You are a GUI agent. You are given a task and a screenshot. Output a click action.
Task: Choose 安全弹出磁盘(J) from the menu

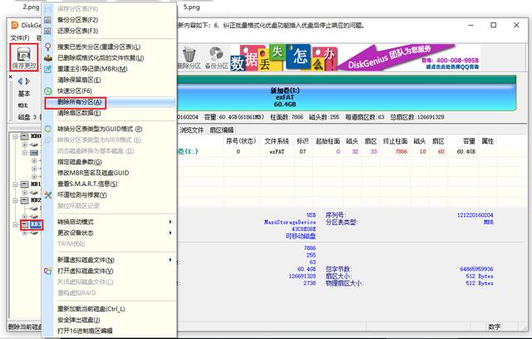tap(78, 320)
